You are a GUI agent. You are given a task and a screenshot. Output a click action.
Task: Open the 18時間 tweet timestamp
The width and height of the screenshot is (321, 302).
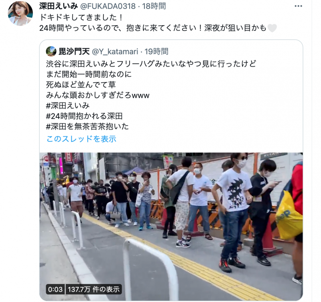coord(154,6)
